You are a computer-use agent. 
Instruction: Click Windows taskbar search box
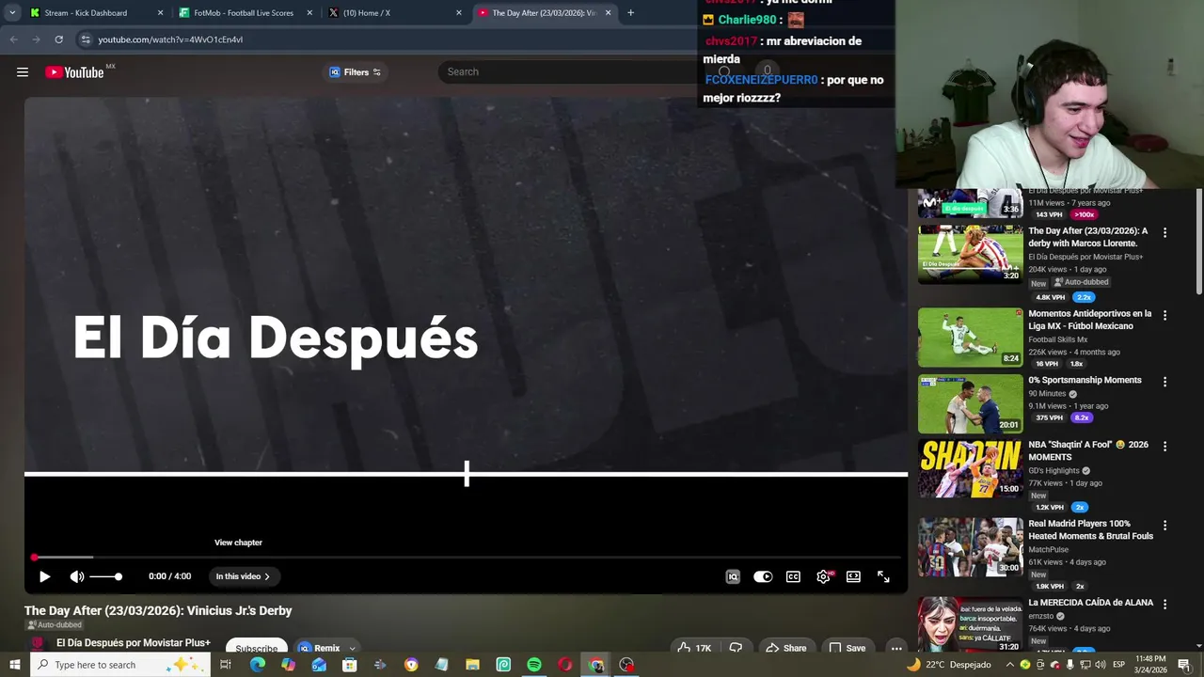(x=119, y=665)
